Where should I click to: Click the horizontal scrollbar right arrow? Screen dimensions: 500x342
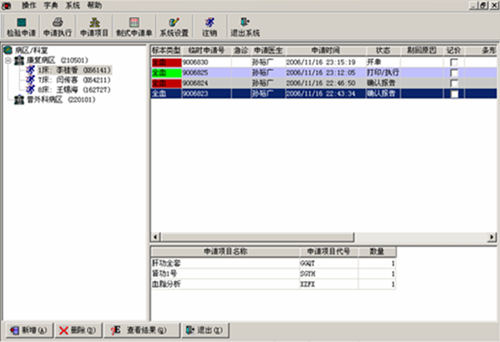pyautogui.click(x=492, y=237)
